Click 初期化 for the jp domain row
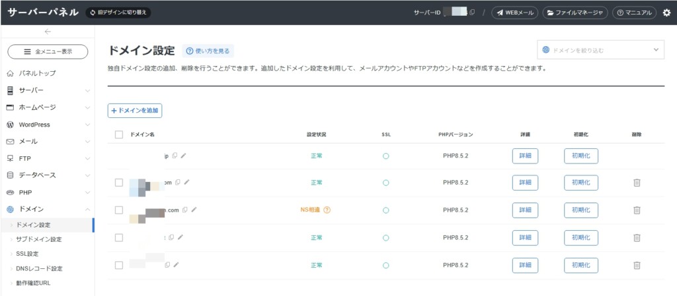The image size is (677, 296). pyautogui.click(x=581, y=156)
